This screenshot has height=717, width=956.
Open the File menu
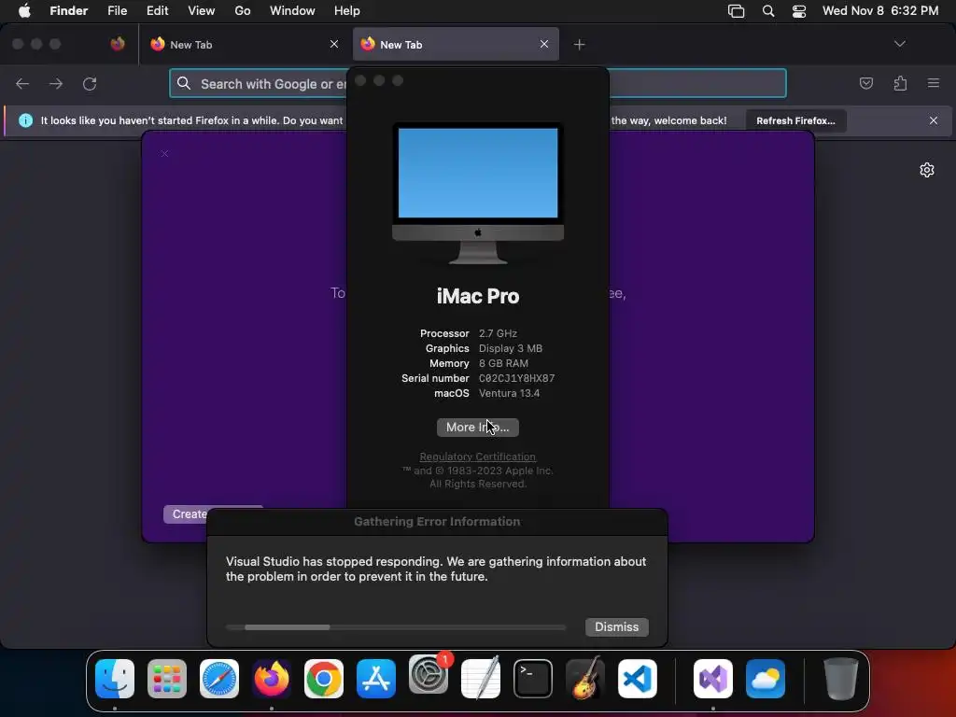[x=117, y=11]
